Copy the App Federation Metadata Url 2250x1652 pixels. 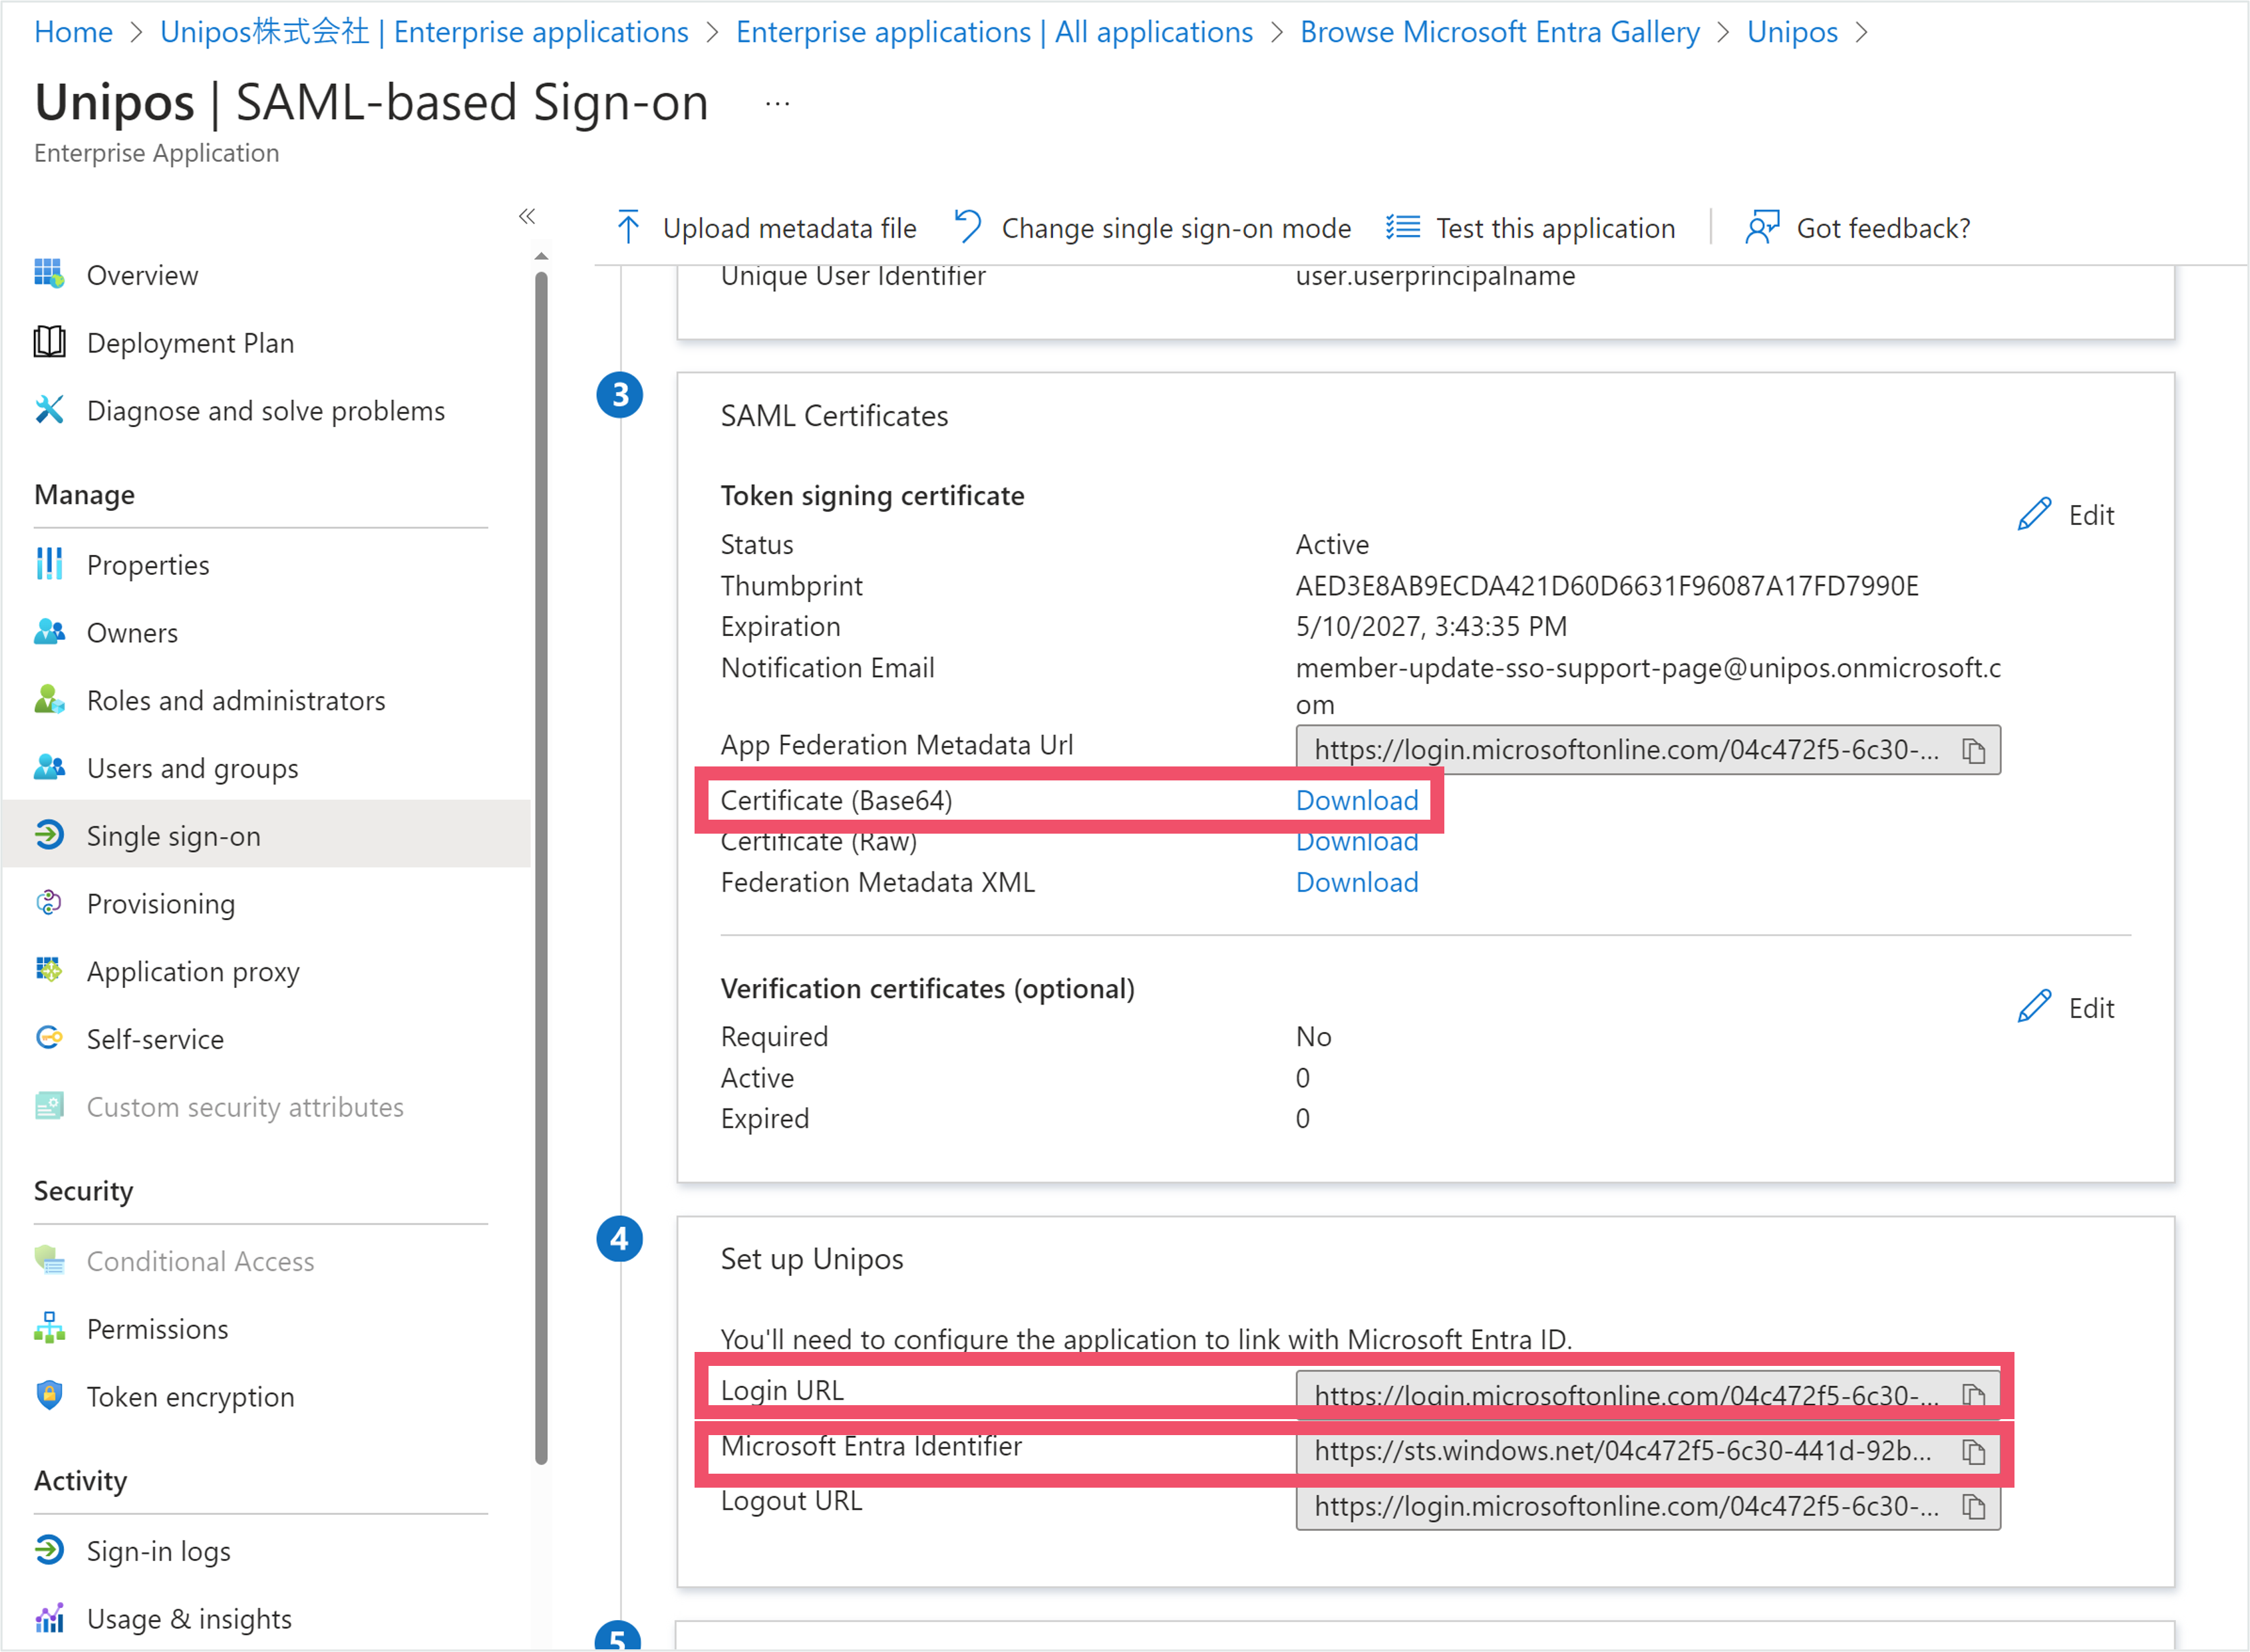[x=1973, y=751]
